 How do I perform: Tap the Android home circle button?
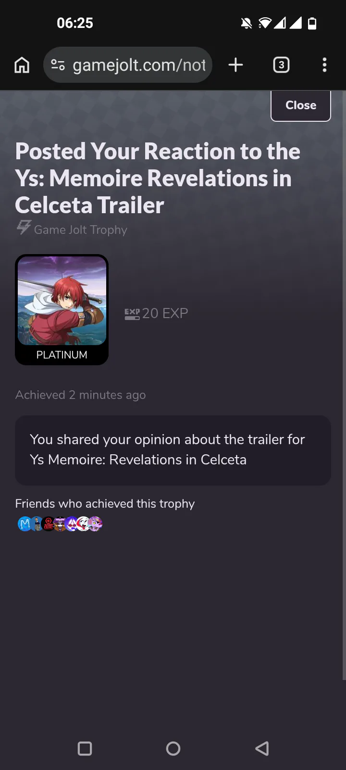173,748
